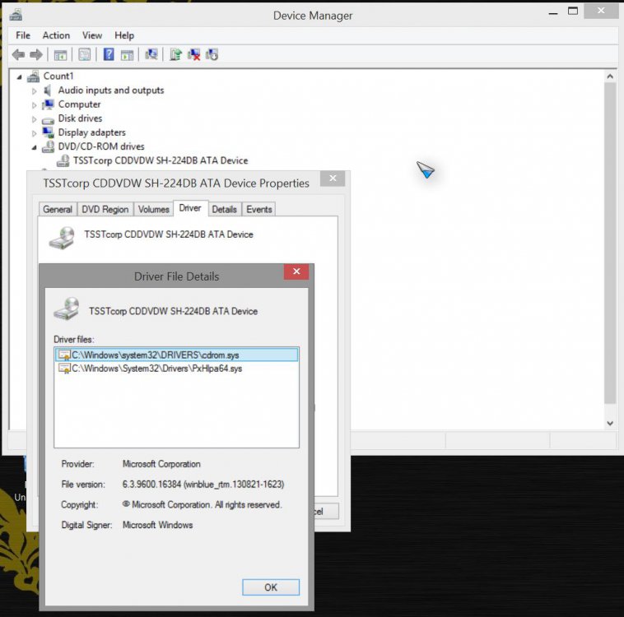624x617 pixels.
Task: Click the file version 6.3.9600.16384 text
Action: click(203, 484)
